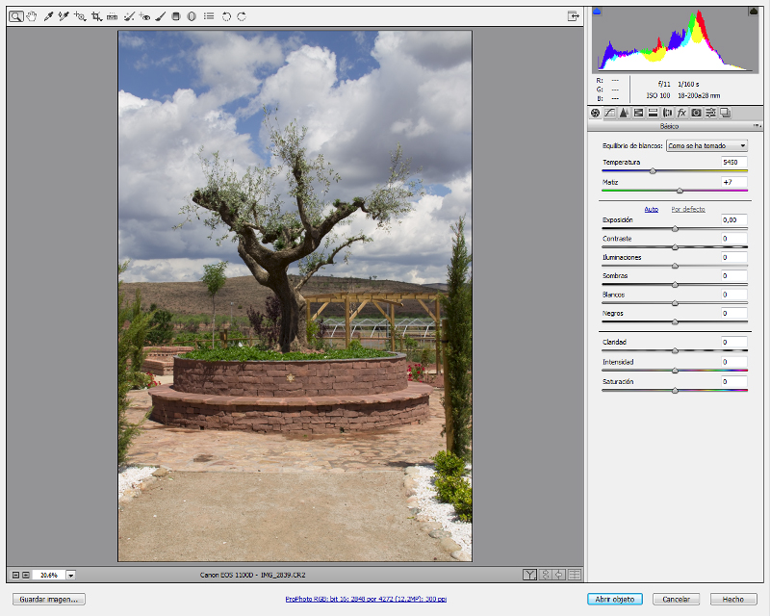
Task: Click the Cancelar button
Action: [x=676, y=600]
